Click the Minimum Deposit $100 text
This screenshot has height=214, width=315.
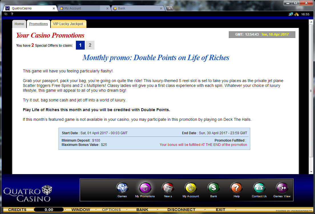click(81, 140)
